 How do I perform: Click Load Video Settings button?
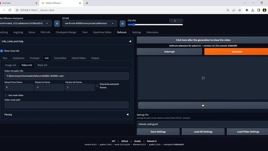tap(247, 132)
